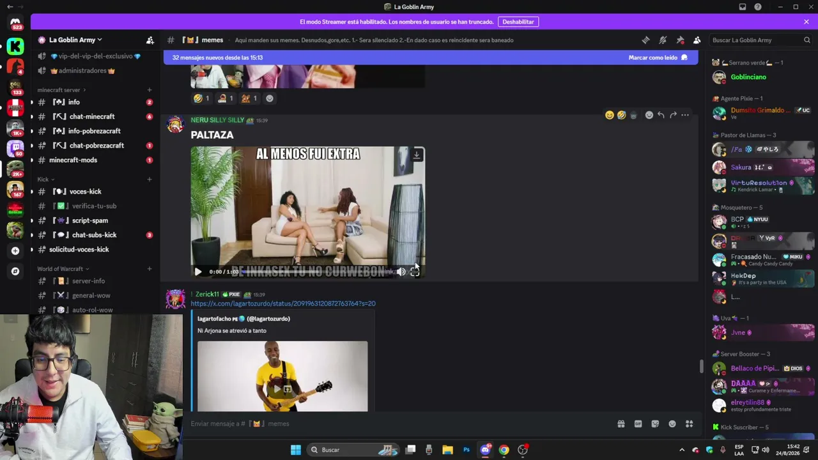Collapse the World of Warcraft category

(63, 269)
